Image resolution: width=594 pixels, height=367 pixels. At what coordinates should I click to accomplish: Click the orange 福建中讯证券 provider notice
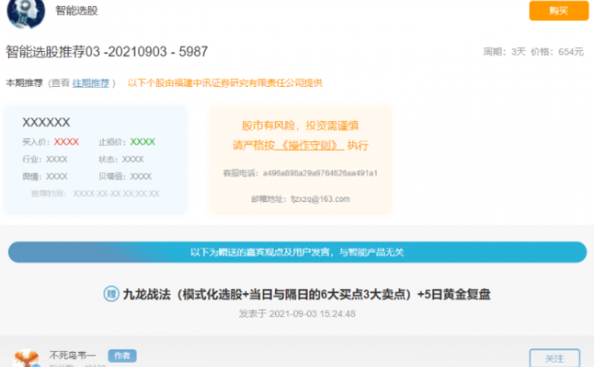coord(225,83)
